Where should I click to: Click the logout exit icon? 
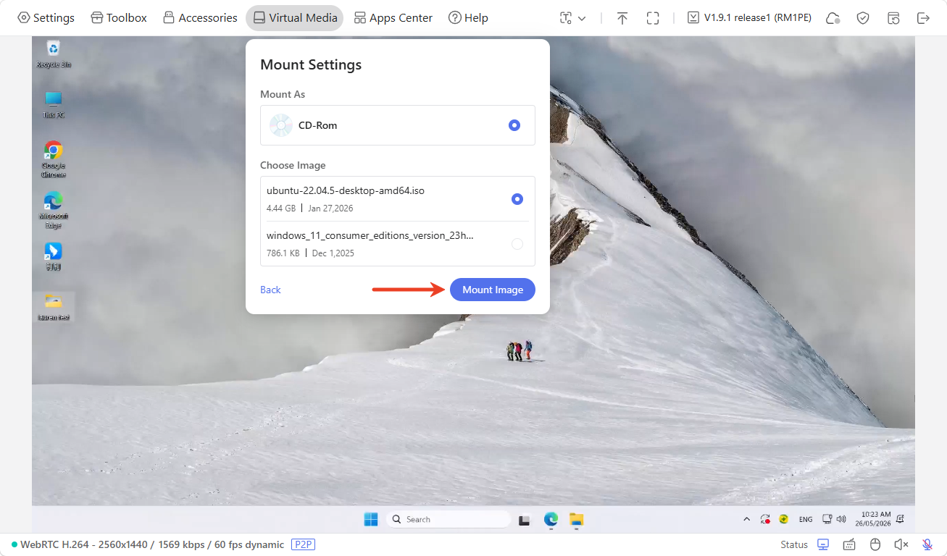tap(923, 18)
